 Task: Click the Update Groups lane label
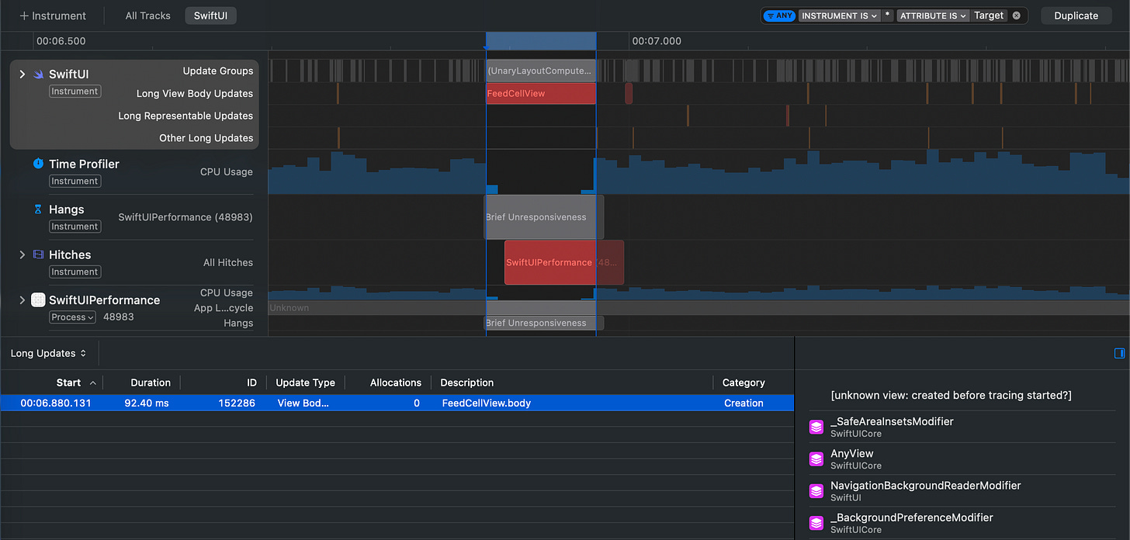(218, 71)
